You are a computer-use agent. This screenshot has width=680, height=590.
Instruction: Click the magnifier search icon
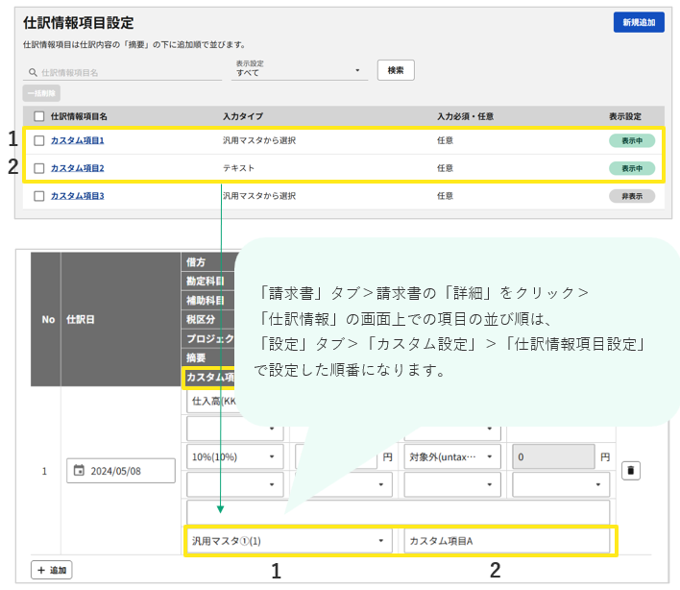click(33, 72)
